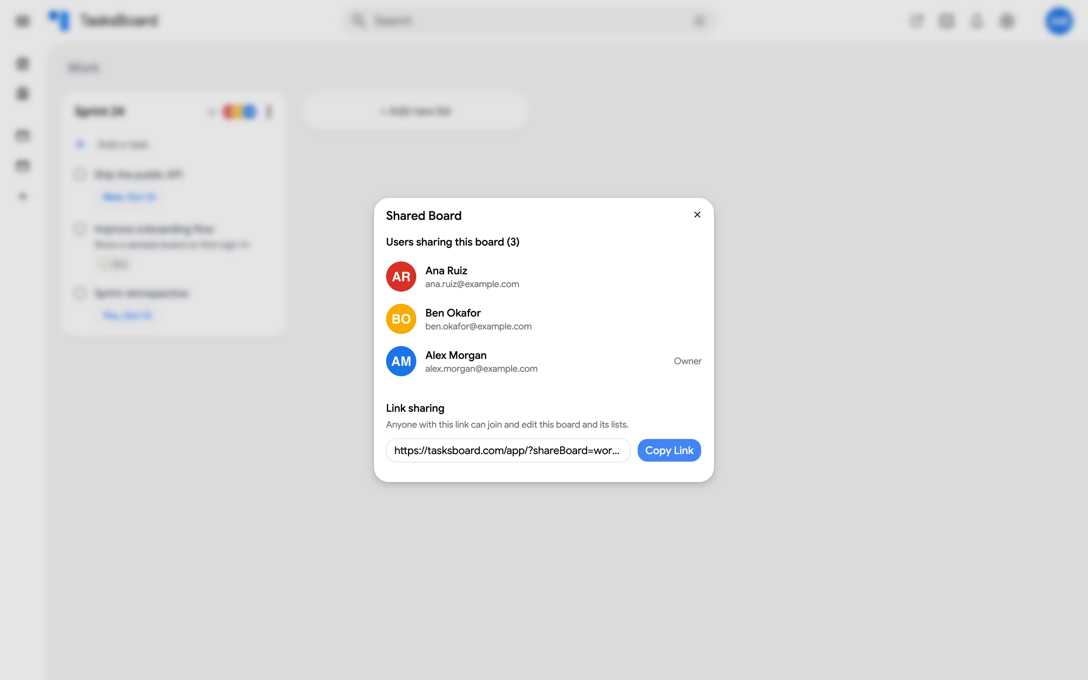This screenshot has width=1088, height=680.
Task: Click Ana Ruiz's AR avatar
Action: [x=401, y=277]
